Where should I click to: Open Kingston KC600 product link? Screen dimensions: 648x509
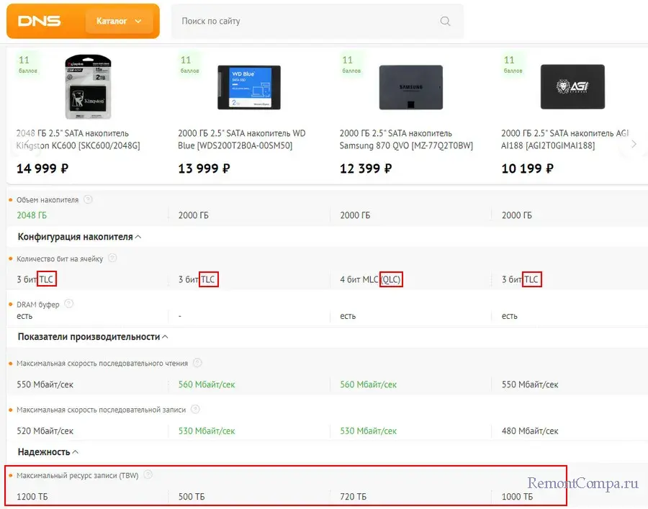click(x=78, y=139)
